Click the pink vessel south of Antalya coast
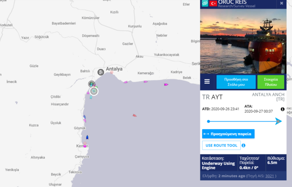 125,82
